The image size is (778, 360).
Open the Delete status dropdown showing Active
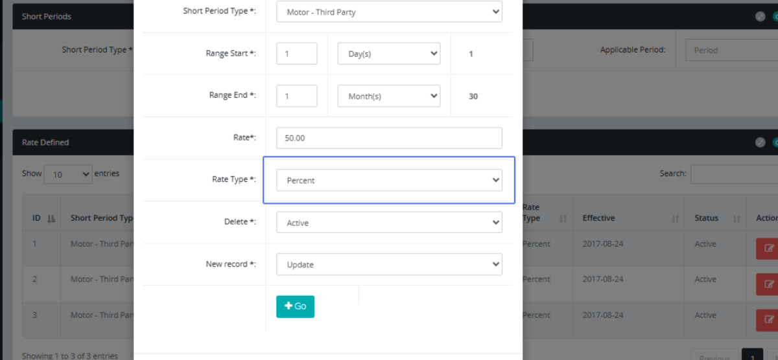[x=389, y=222]
